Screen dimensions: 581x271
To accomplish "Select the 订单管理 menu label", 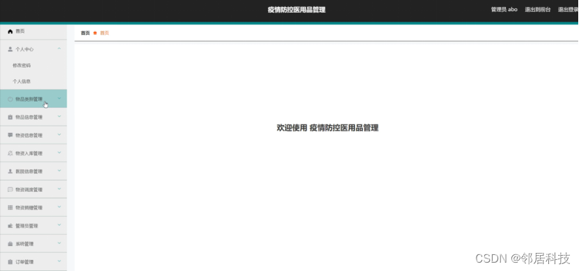I will pyautogui.click(x=24, y=262).
